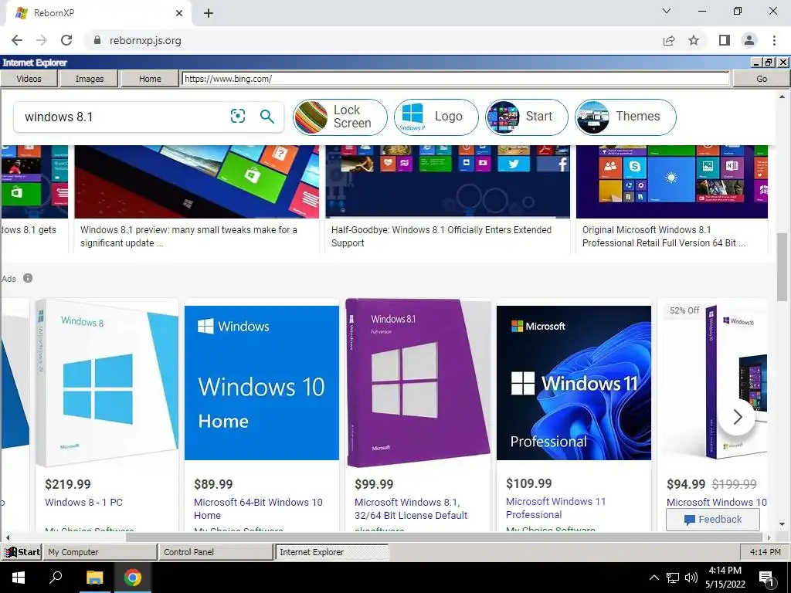Open Chrome's tab search chevron
This screenshot has height=593, width=791.
point(667,11)
